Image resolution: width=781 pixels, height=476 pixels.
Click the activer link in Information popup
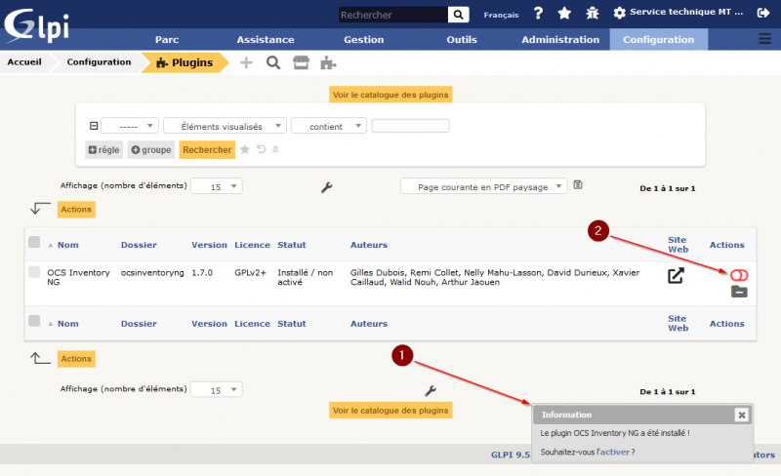point(614,452)
